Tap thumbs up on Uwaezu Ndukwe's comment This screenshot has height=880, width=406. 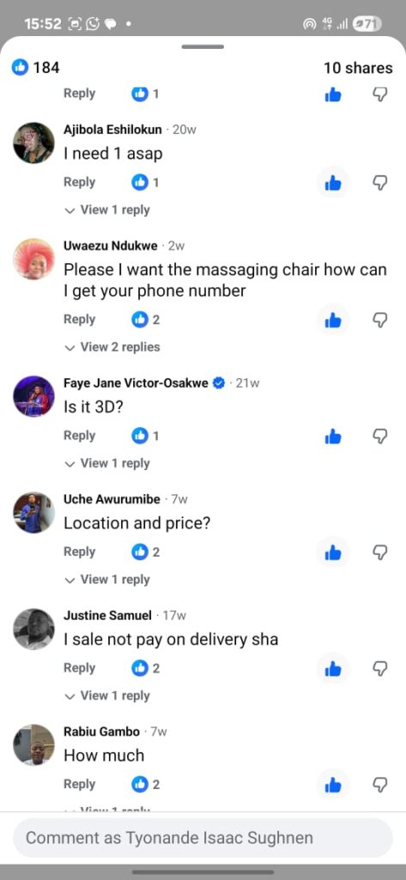(333, 320)
